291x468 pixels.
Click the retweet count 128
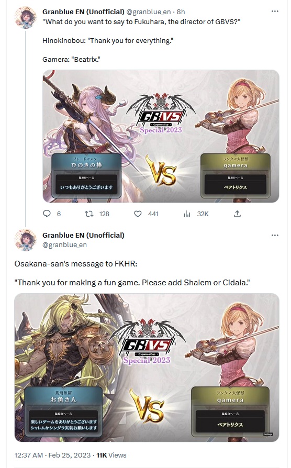point(104,214)
